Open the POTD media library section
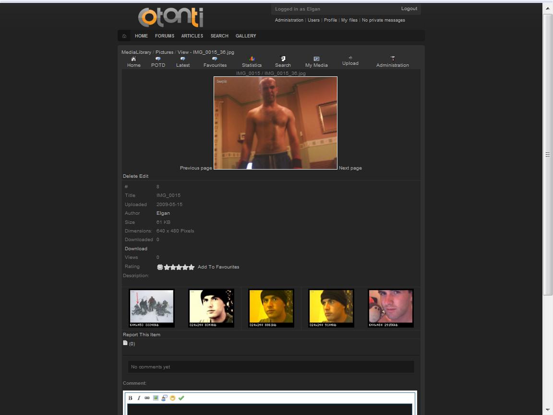The height and width of the screenshot is (415, 553). (158, 59)
